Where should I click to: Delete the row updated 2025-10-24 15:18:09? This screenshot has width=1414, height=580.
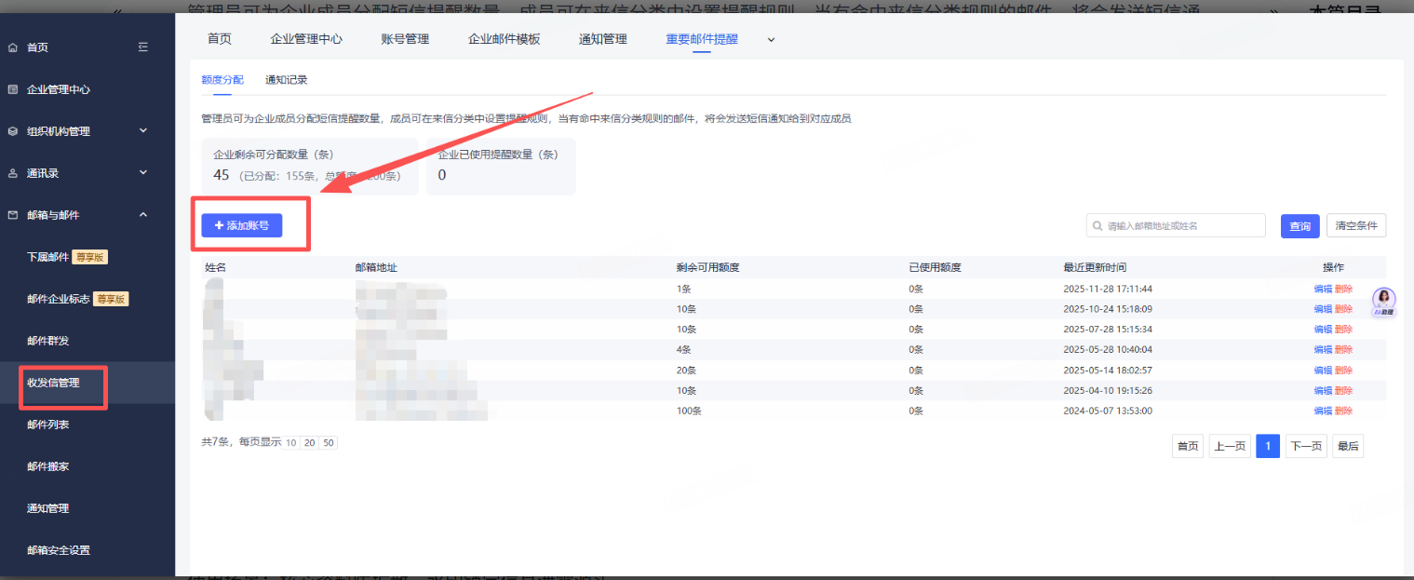1343,309
